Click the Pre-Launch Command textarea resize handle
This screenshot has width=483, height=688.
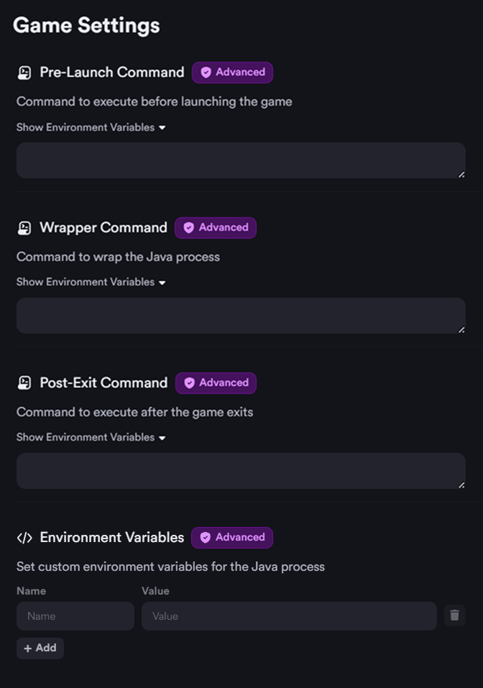(x=461, y=174)
